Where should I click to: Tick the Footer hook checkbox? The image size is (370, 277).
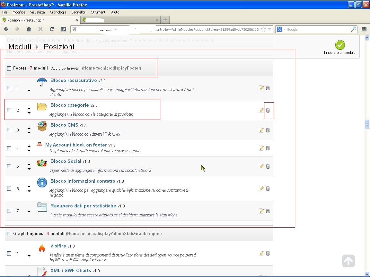point(9,68)
